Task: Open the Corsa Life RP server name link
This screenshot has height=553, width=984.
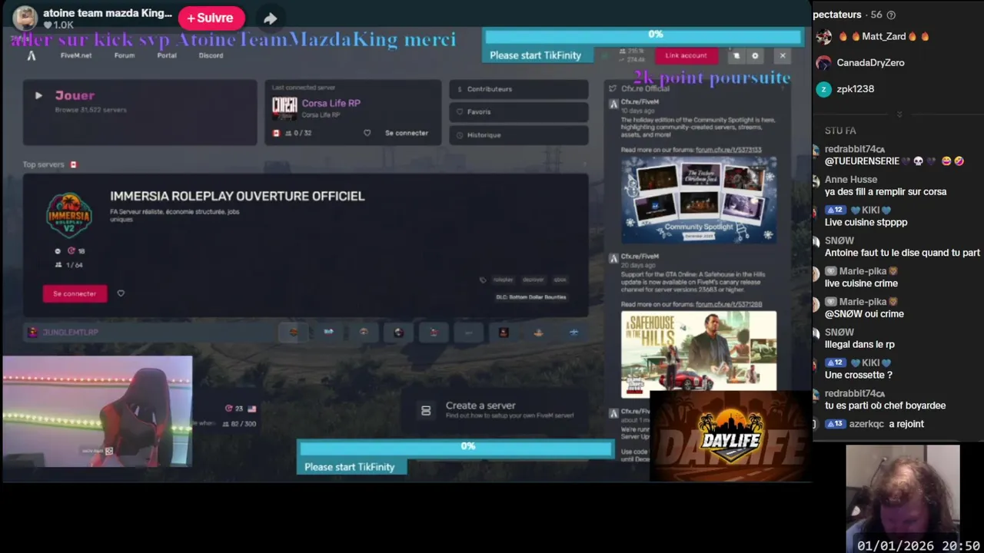Action: pyautogui.click(x=331, y=103)
